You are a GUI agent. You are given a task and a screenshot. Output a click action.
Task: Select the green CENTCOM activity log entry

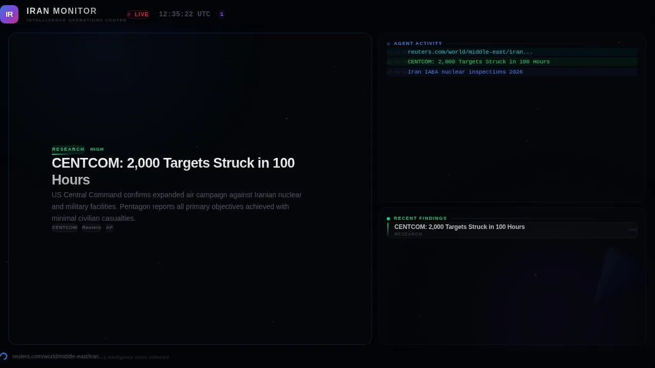[512, 62]
